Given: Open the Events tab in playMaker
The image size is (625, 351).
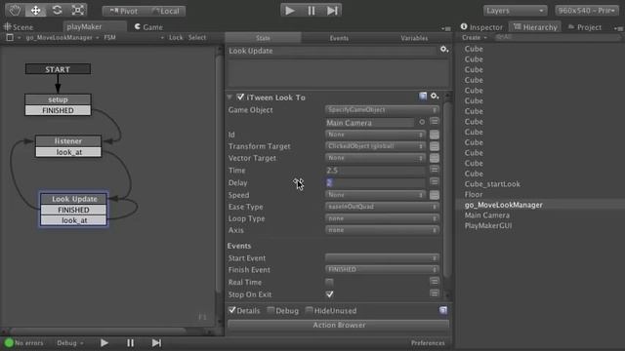Looking at the screenshot, I should (339, 38).
